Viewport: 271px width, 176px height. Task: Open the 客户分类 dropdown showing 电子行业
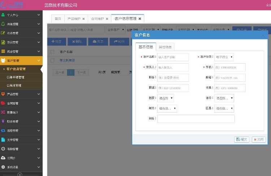click(x=224, y=57)
